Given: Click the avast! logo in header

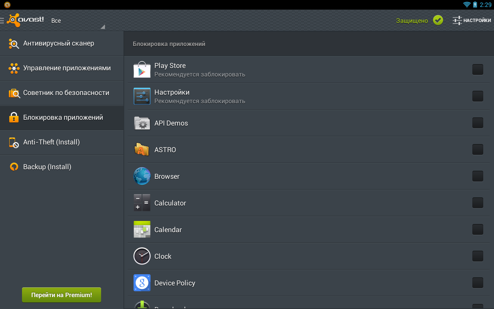Looking at the screenshot, I should click(25, 20).
